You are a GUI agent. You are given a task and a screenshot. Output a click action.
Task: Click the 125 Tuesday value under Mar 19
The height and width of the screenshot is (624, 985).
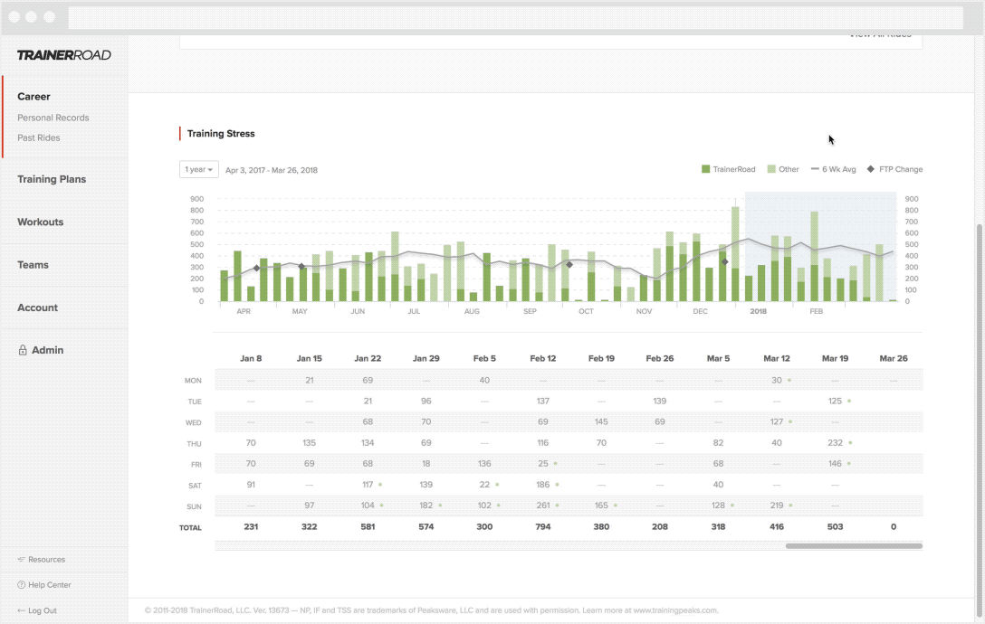[x=835, y=402]
